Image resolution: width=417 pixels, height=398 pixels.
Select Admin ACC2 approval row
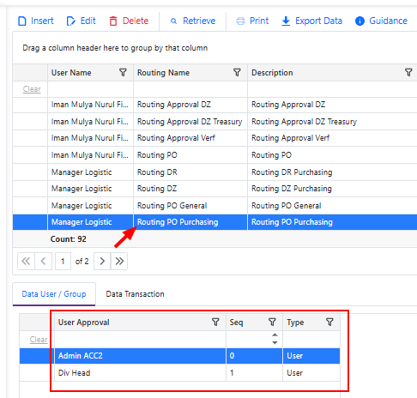(179, 356)
